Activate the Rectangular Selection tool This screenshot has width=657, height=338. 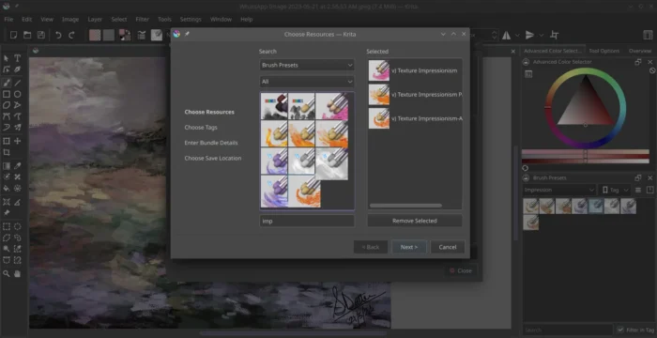pos(7,227)
